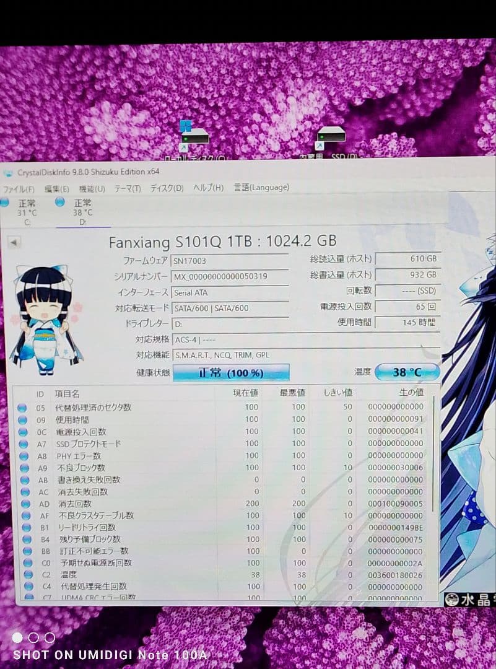Click the 正常 (100 %) health status button
496x669 pixels.
[x=231, y=372]
